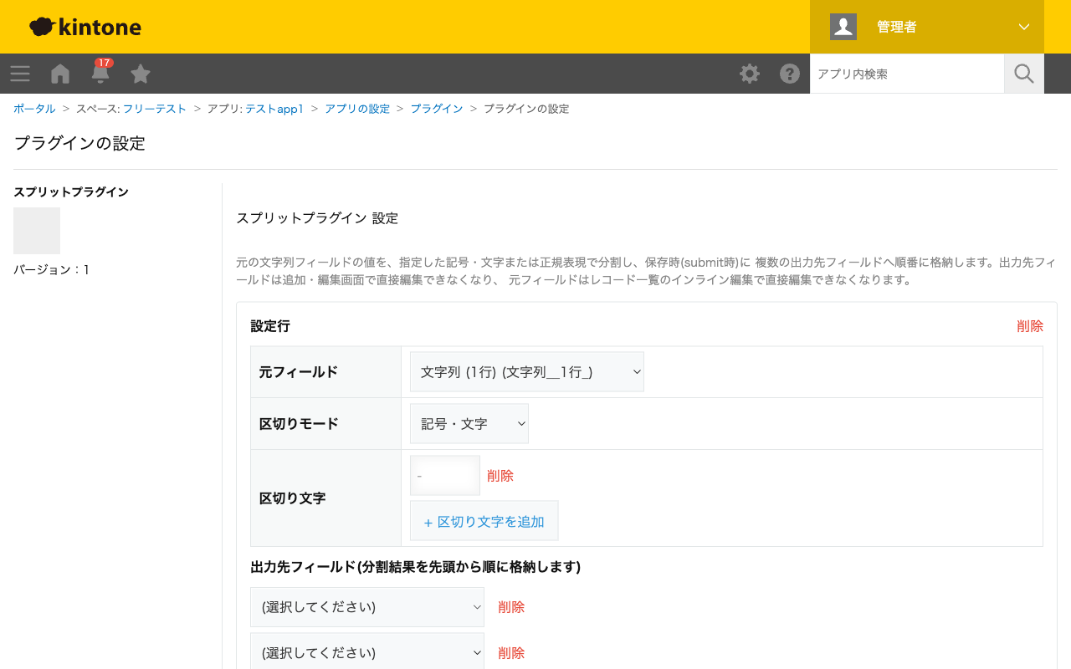1071x669 pixels.
Task: Open the 元フィールド dropdown
Action: (527, 372)
